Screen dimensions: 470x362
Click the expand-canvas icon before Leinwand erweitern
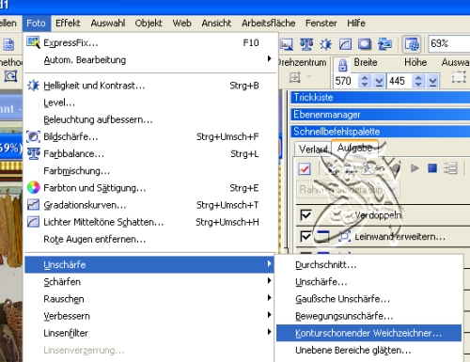click(x=344, y=236)
